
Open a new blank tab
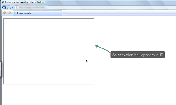click(65, 13)
